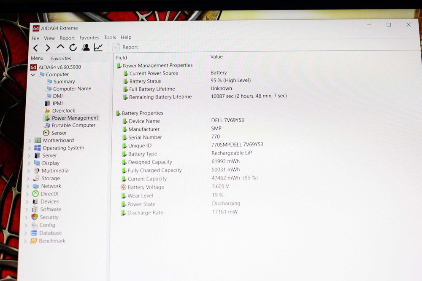Switch to the Favorites panel tab
Viewport: 422px width, 281px height.
[x=61, y=59]
